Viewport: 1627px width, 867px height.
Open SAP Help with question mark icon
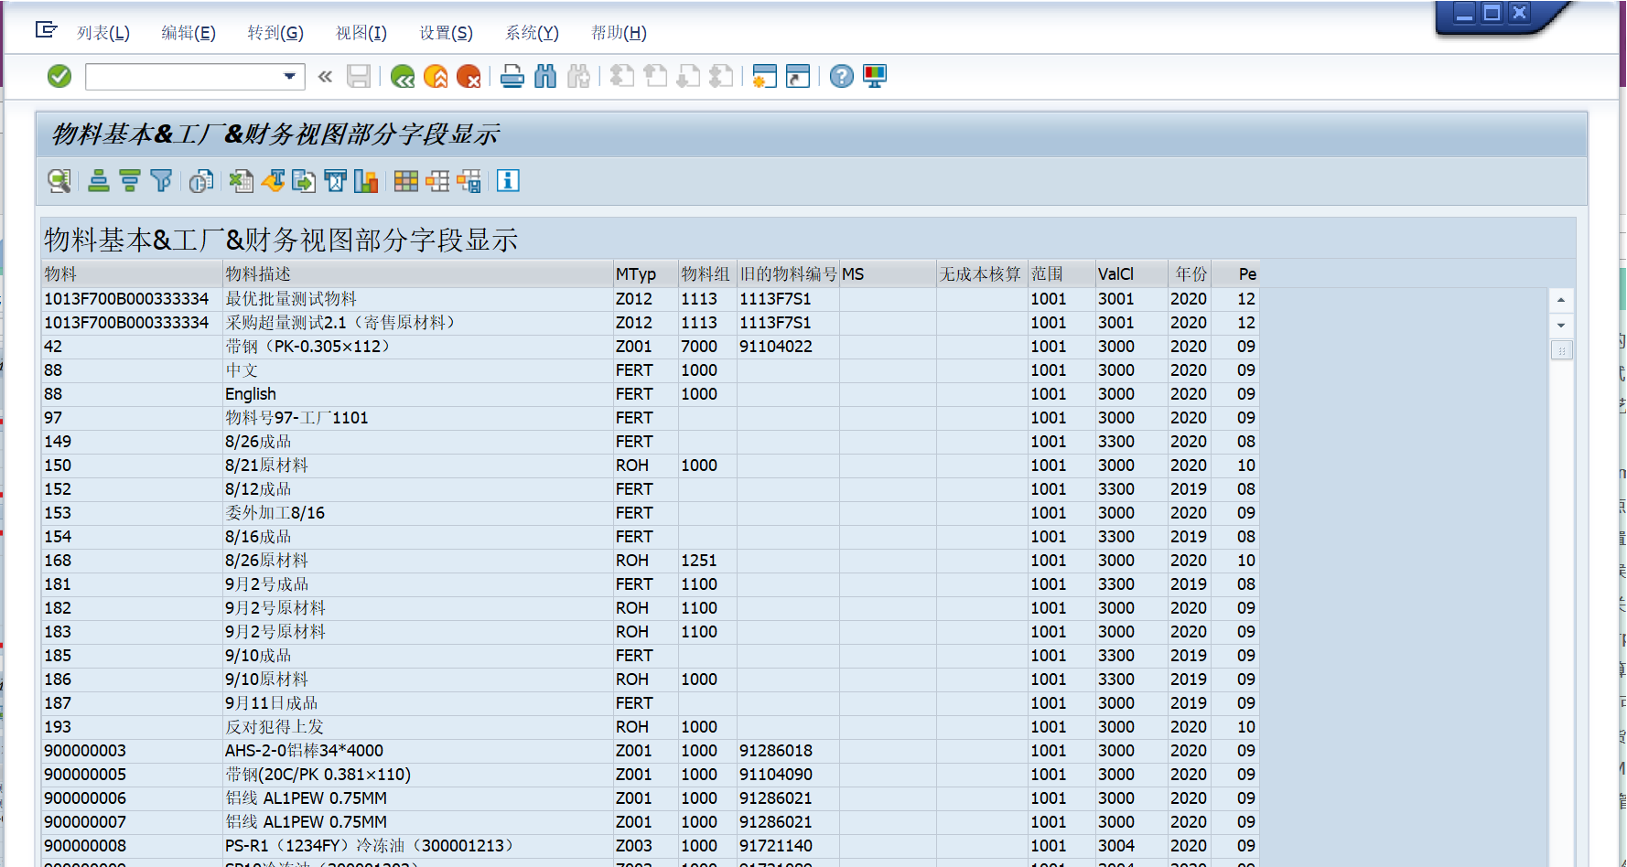[x=841, y=76]
